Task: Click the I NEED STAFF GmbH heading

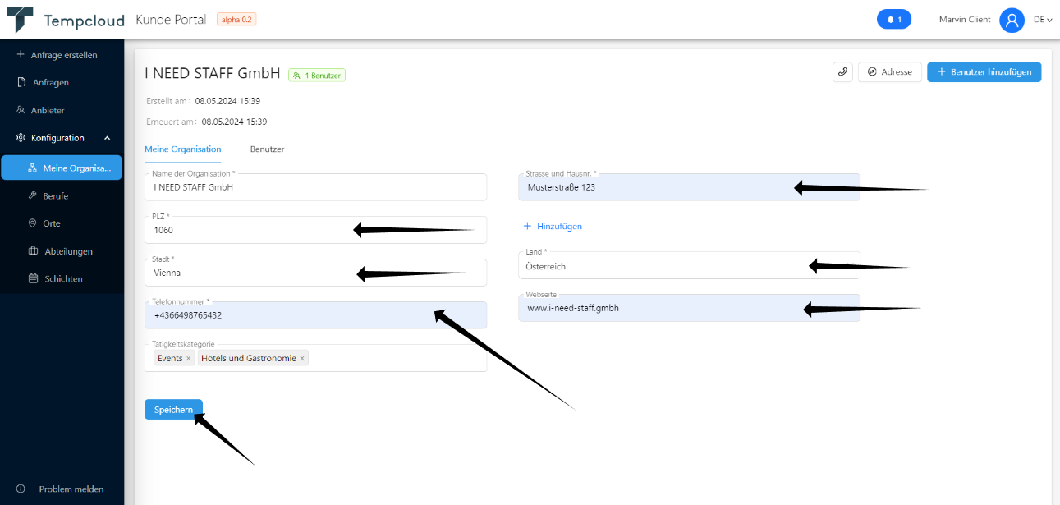Action: point(213,73)
